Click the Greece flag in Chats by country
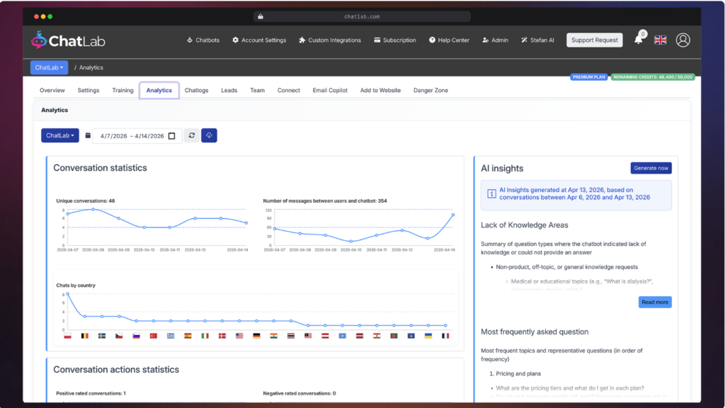 click(x=171, y=336)
